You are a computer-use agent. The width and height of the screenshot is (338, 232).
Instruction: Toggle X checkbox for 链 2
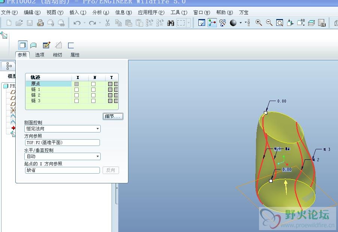(x=76, y=95)
